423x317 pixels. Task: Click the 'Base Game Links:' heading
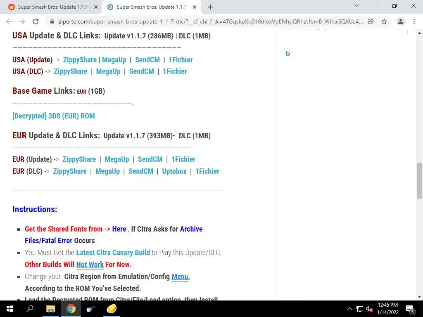[44, 91]
